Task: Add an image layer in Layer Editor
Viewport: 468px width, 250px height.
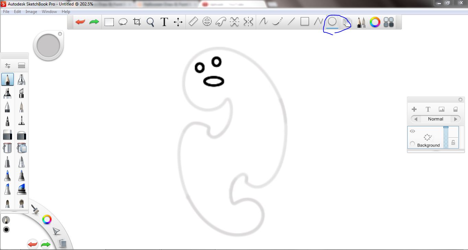Action: 442,109
